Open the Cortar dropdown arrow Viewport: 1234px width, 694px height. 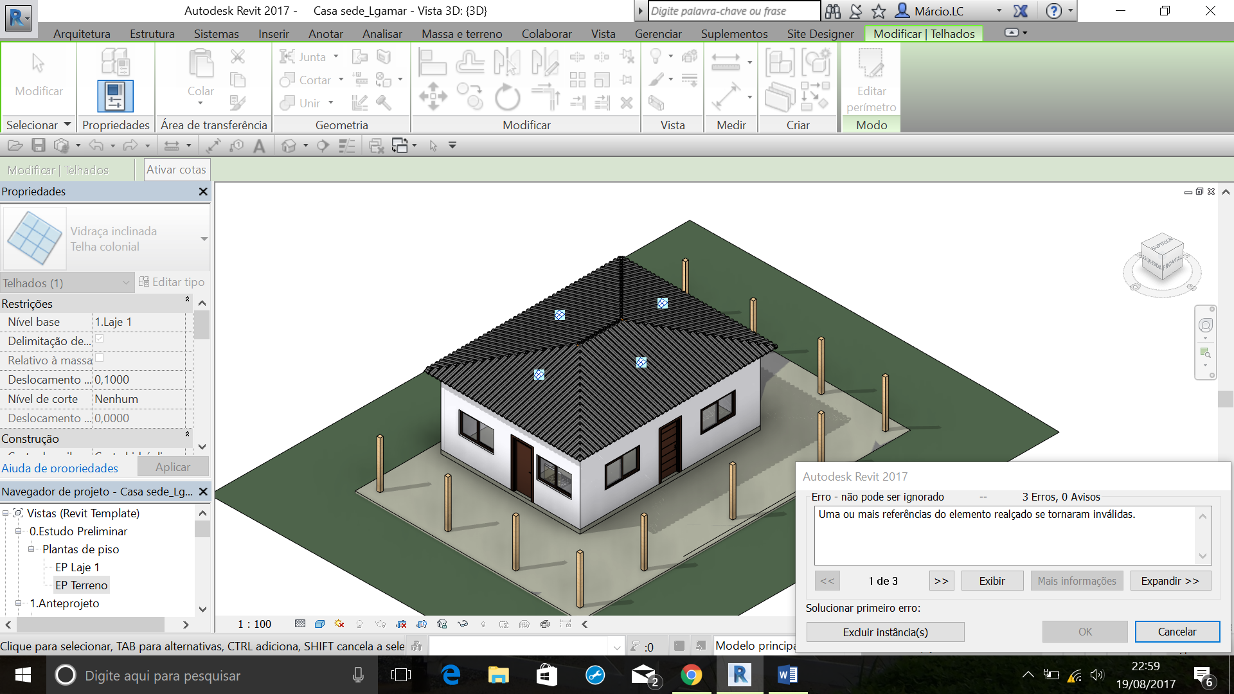click(341, 80)
